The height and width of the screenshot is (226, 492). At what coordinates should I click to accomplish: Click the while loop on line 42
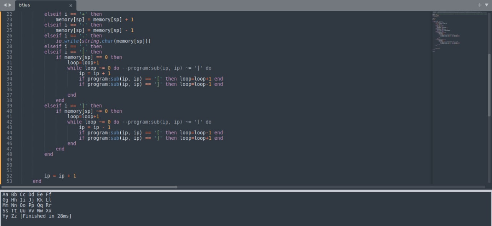click(x=139, y=122)
